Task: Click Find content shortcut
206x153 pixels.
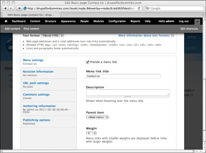Action: 32,29
